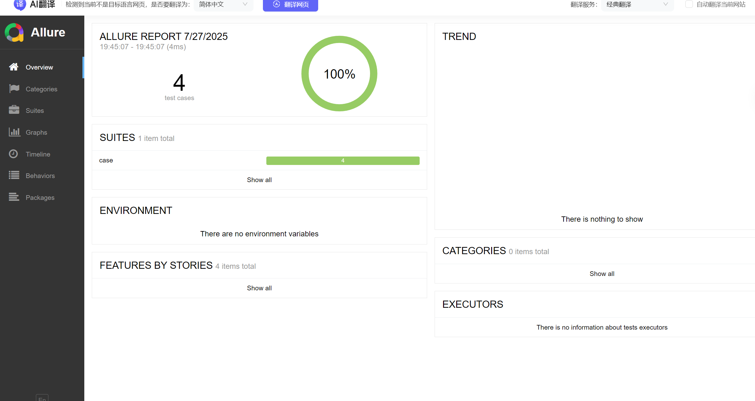Viewport: 755px width, 401px height.
Task: Click the ENVIRONMENT widget heading
Action: point(136,210)
